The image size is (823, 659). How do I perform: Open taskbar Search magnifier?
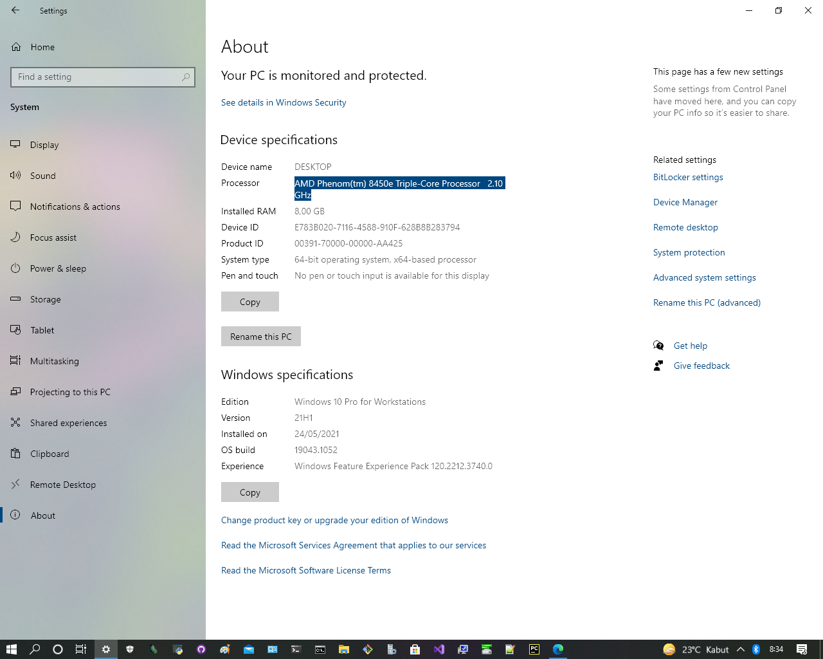[x=35, y=649]
